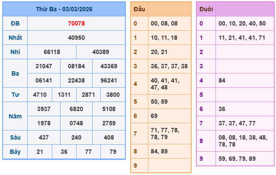Select second prize number 66118
Viewport: 276px width, 175px height.
tap(52, 52)
